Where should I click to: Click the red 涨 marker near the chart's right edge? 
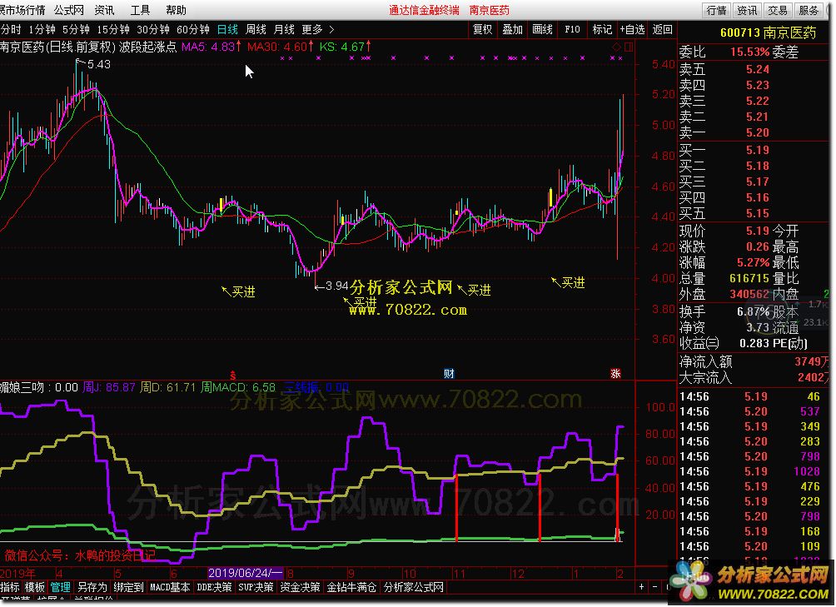click(x=616, y=374)
